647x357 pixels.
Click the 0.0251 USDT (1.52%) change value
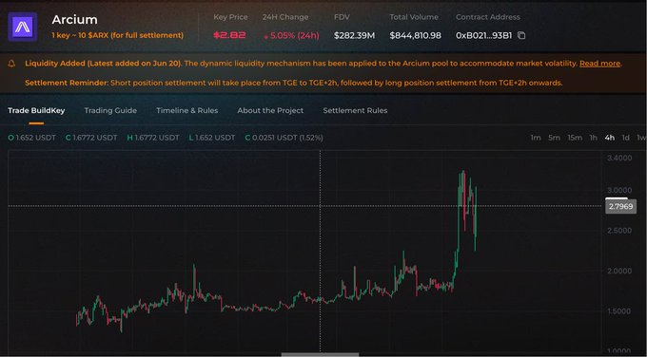[x=284, y=138]
